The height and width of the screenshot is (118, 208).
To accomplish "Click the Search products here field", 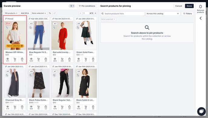I will [x=122, y=14].
